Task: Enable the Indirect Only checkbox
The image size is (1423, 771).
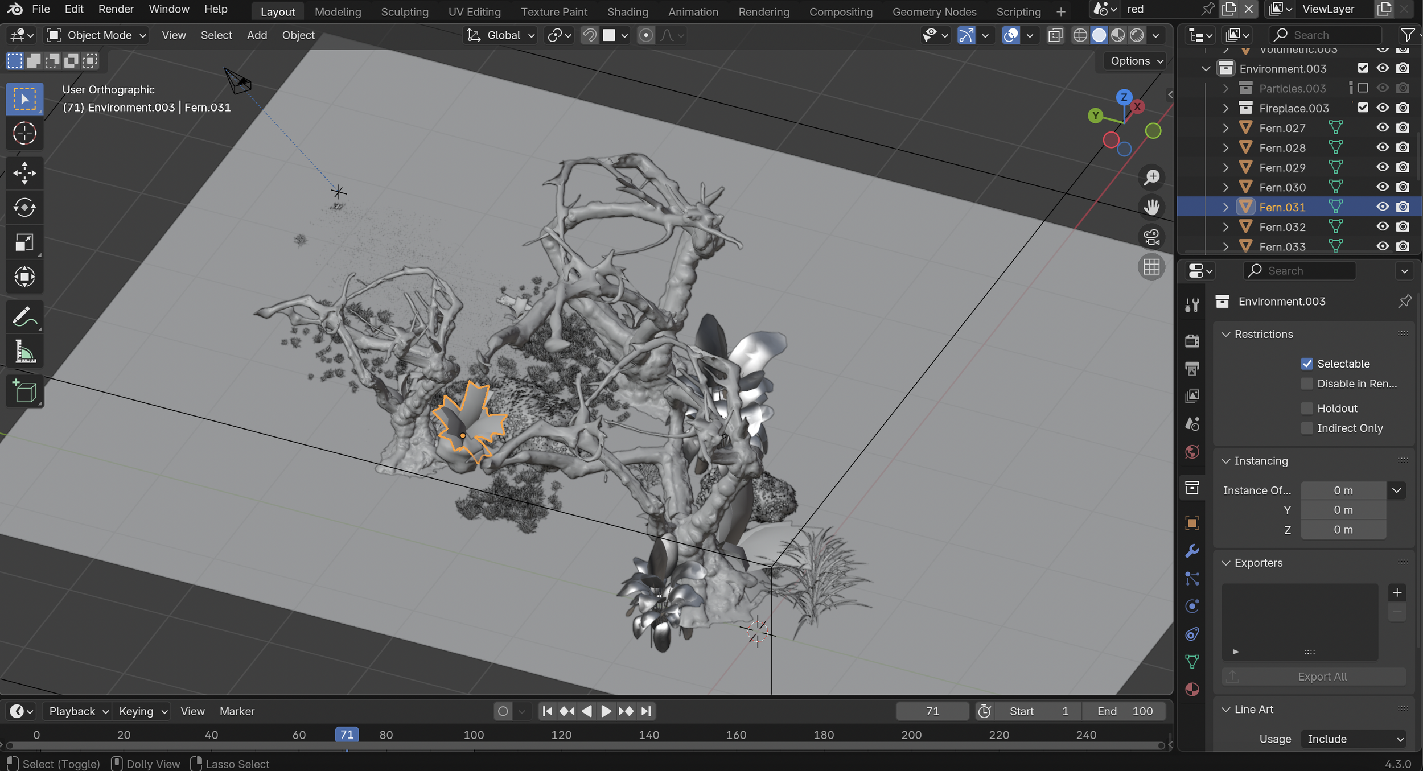Action: point(1307,428)
